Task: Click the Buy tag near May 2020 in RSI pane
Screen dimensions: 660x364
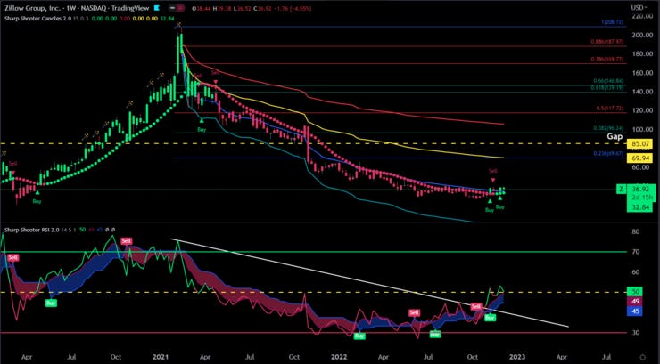Action: coord(51,303)
